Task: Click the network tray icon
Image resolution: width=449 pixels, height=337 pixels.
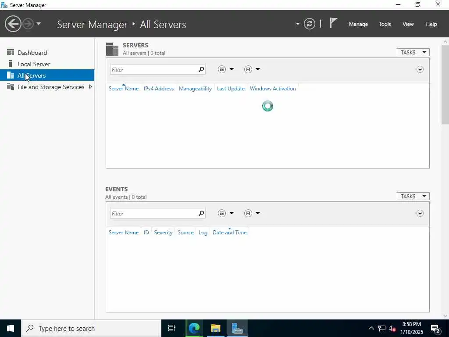Action: point(382,328)
